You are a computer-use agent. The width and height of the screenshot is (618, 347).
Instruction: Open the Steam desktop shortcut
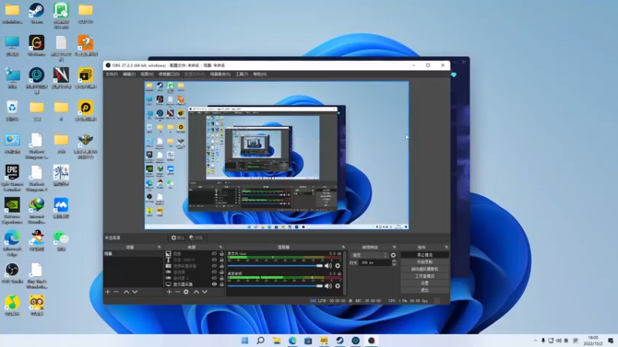[x=36, y=14]
